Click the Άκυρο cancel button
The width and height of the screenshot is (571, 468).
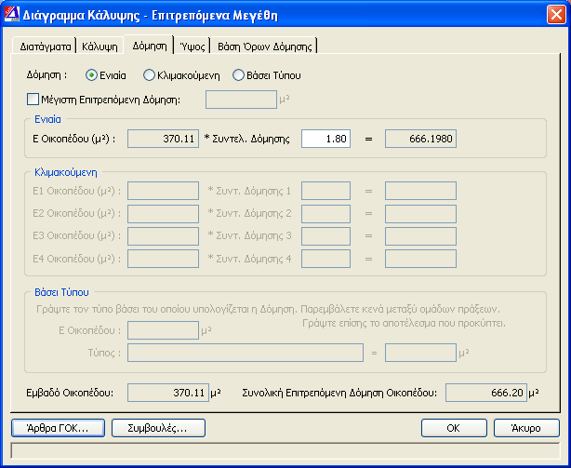pos(526,428)
